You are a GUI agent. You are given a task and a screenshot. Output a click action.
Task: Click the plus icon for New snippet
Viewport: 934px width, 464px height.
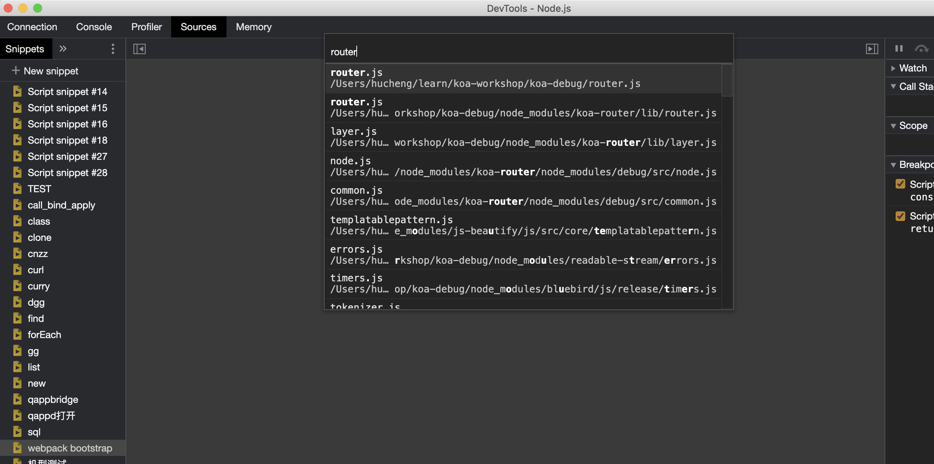tap(15, 70)
